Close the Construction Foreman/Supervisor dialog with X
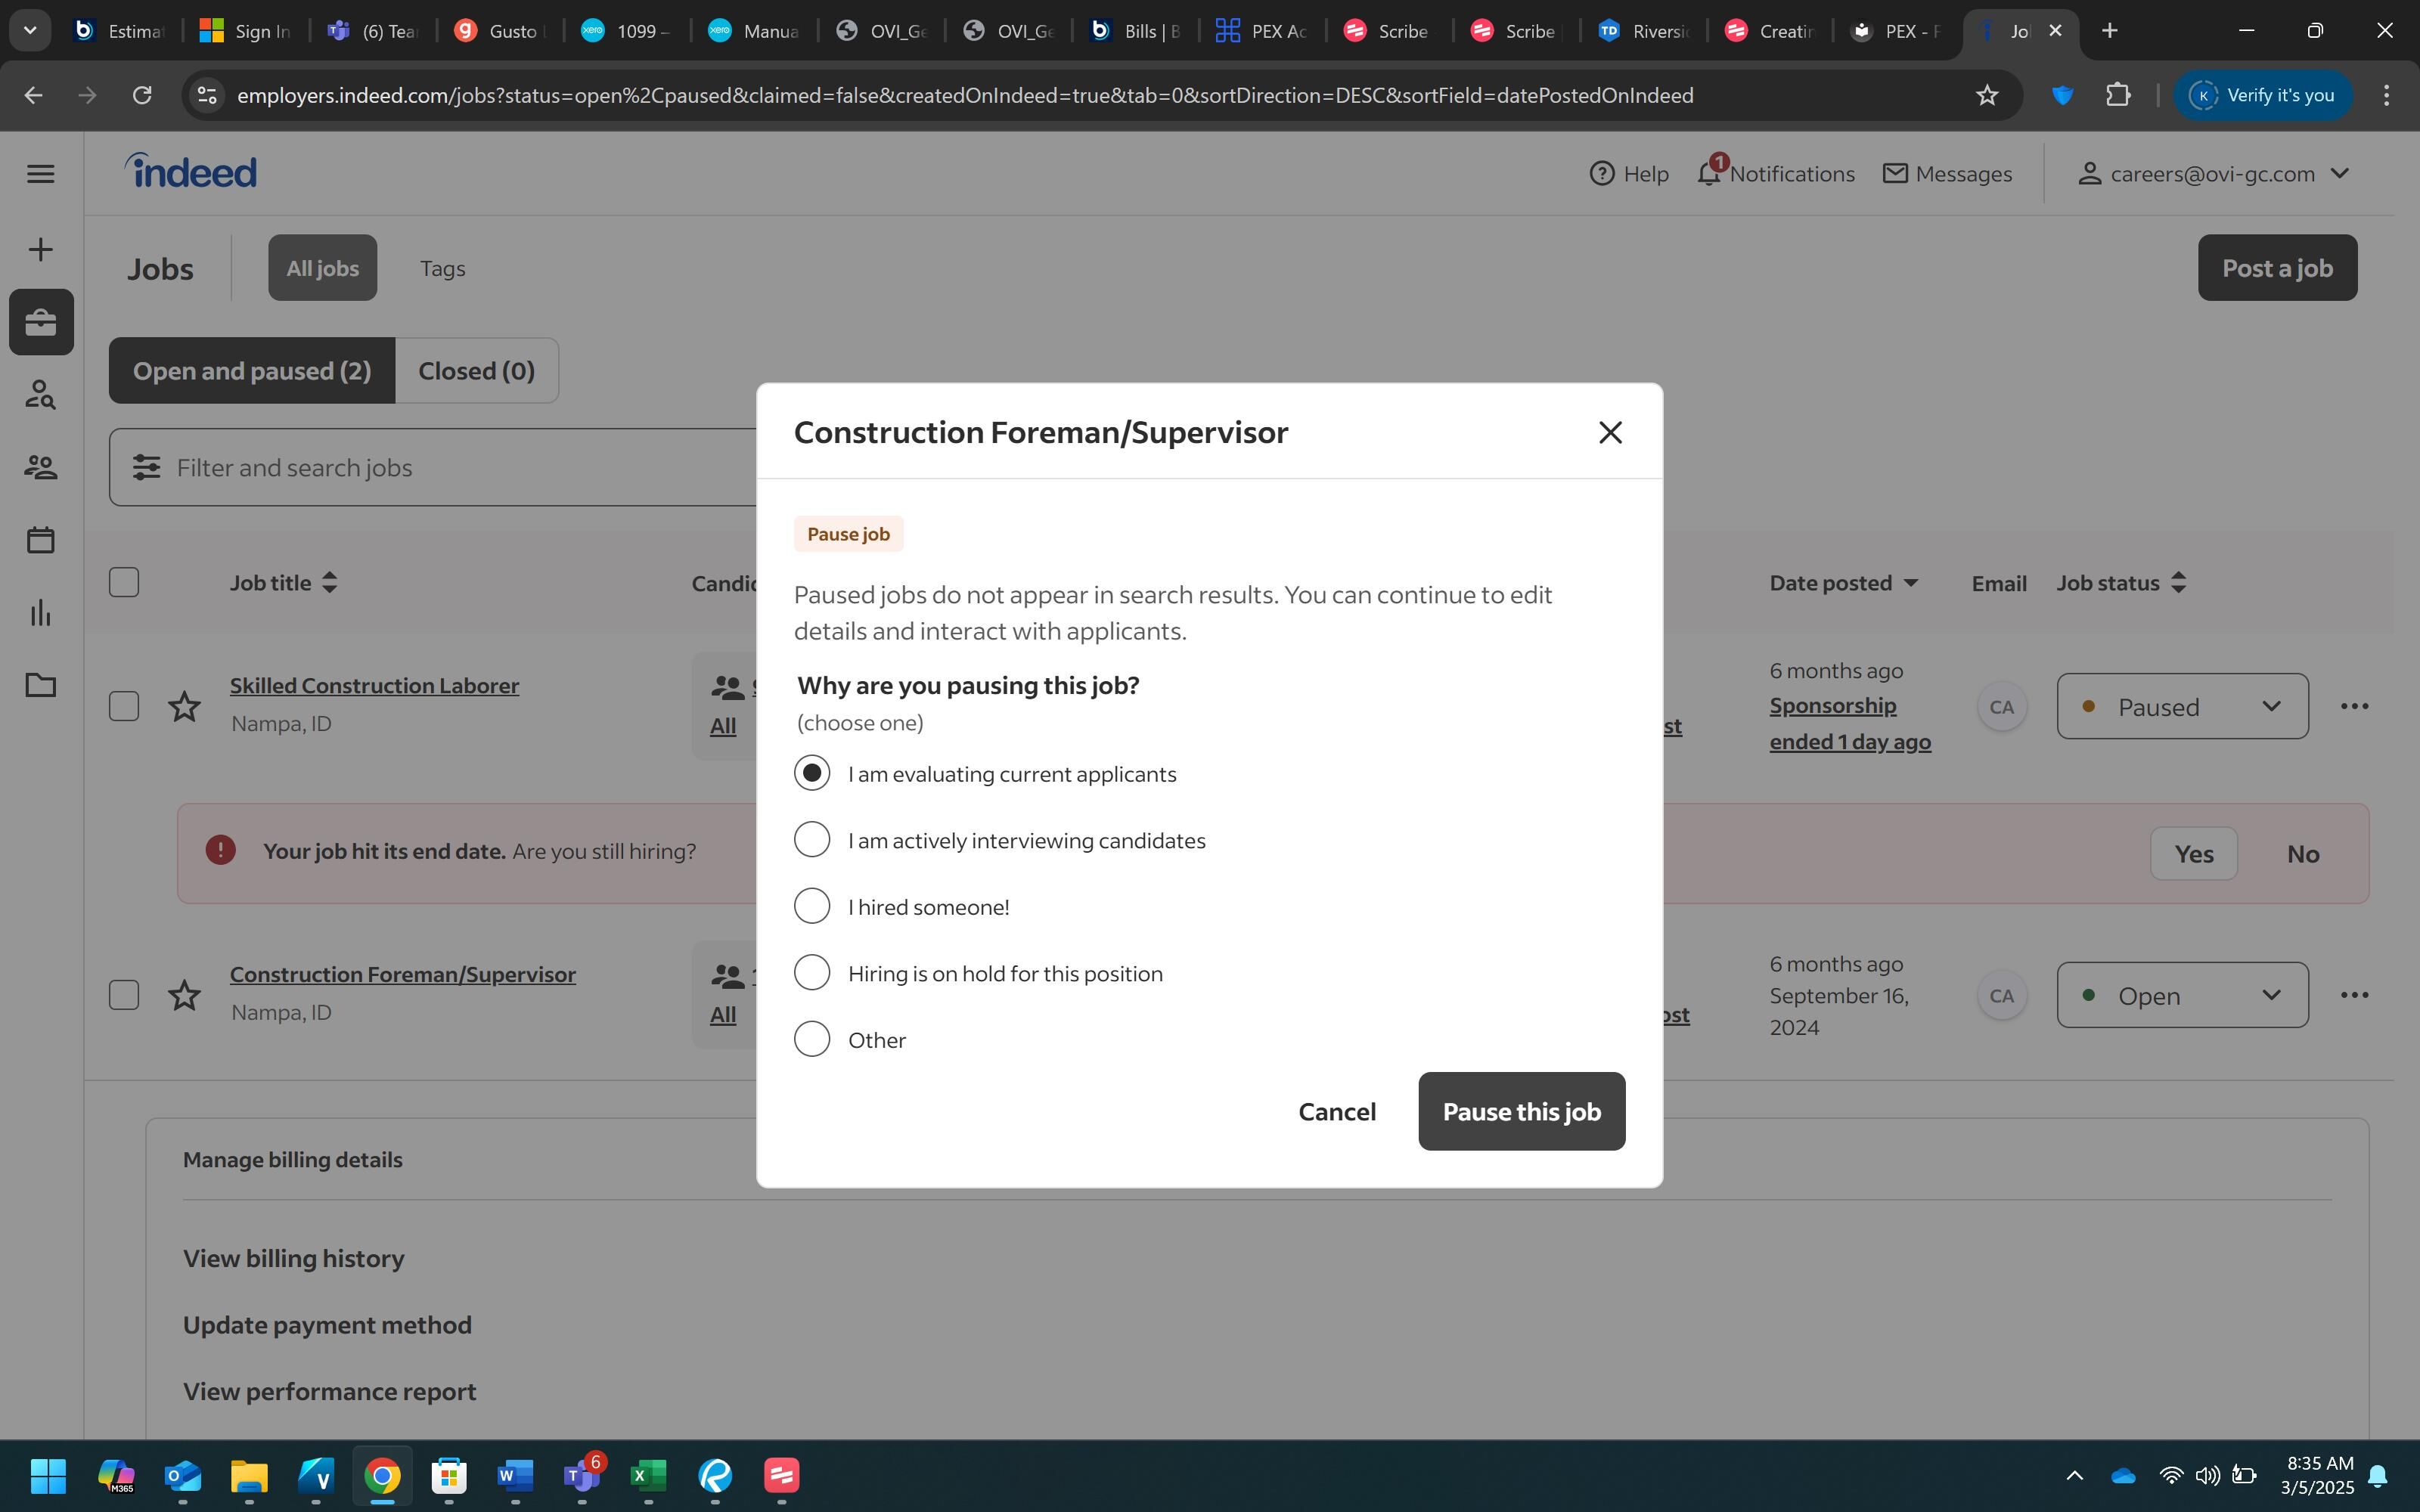This screenshot has width=2420, height=1512. click(x=1609, y=432)
